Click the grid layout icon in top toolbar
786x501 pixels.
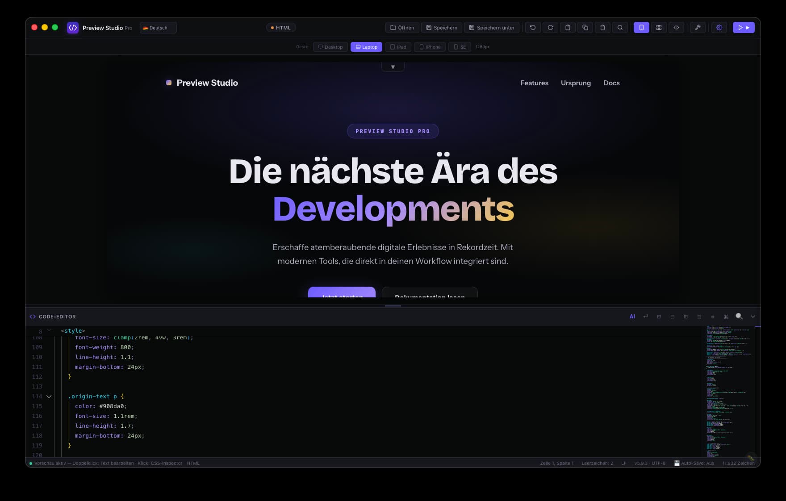tap(659, 28)
